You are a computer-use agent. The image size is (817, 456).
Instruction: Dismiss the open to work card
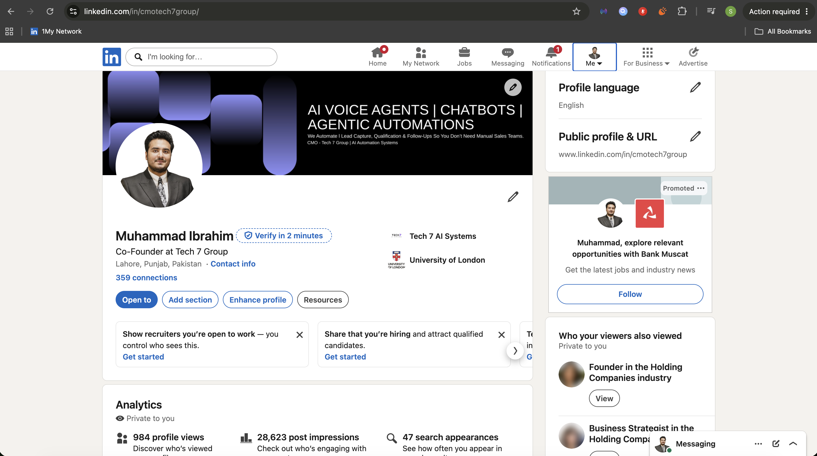[299, 335]
